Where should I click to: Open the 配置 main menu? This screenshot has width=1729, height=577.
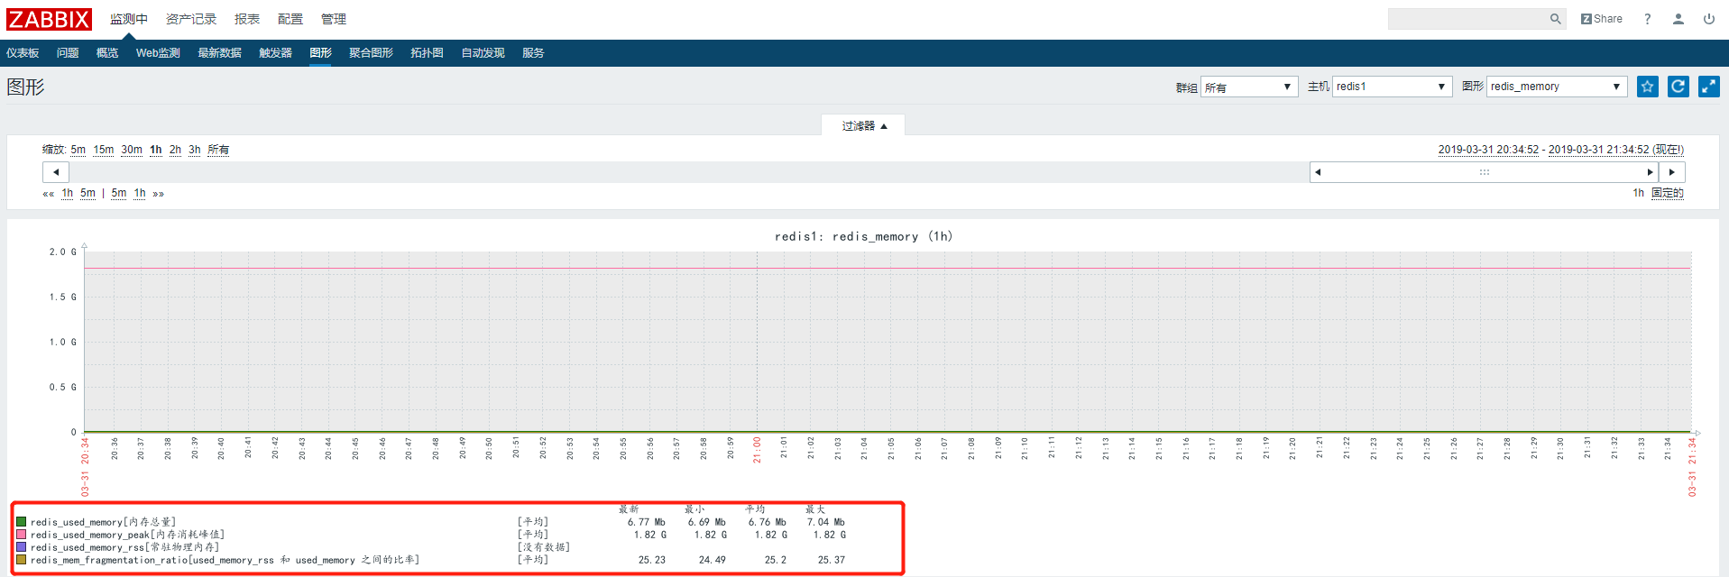(x=290, y=19)
